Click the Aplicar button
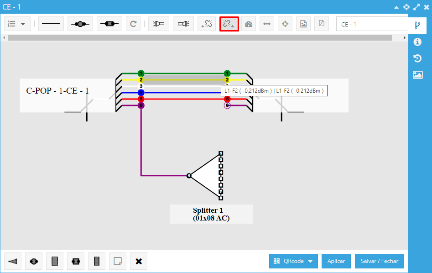432x273 pixels. pos(336,261)
